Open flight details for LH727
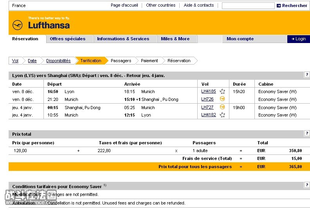 [207, 107]
